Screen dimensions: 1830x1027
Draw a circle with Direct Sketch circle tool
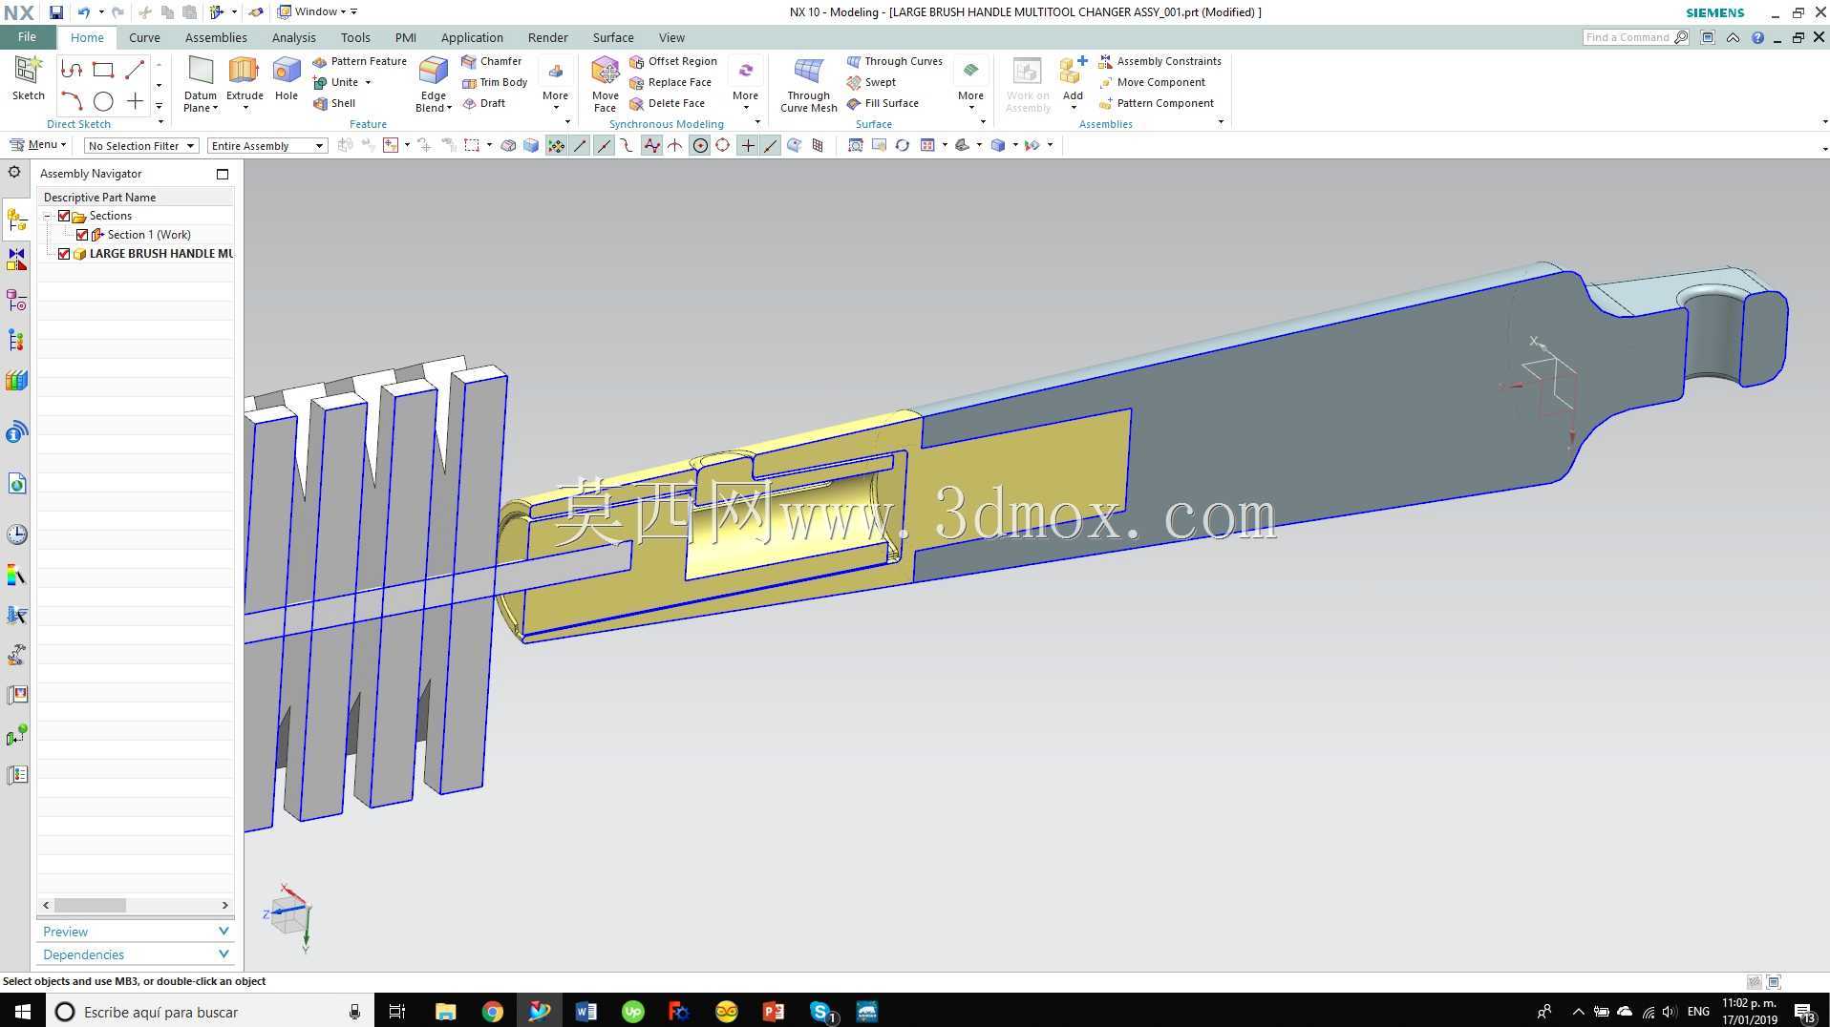pyautogui.click(x=103, y=101)
